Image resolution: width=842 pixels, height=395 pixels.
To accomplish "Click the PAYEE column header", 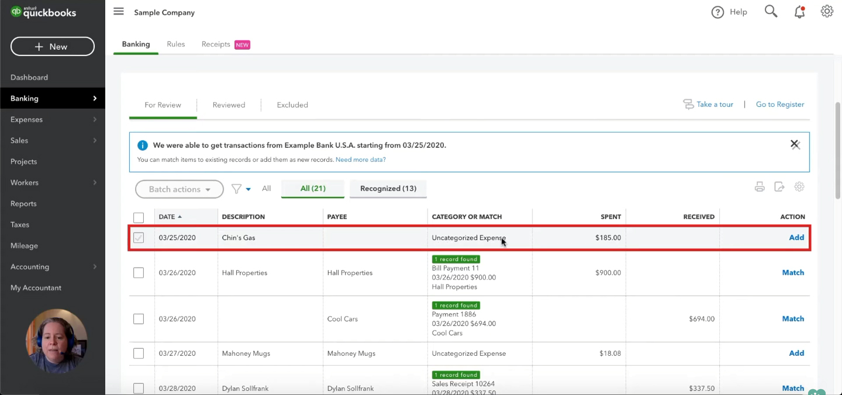I will tap(337, 217).
